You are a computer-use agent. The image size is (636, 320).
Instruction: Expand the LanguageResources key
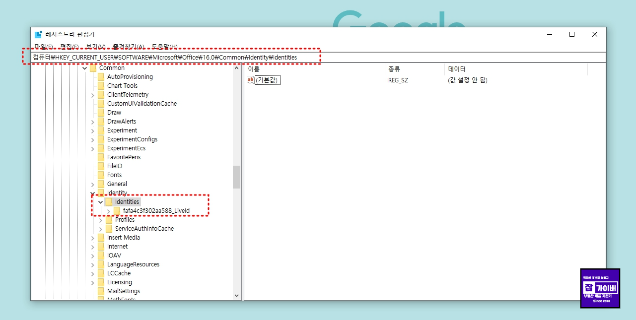pyautogui.click(x=92, y=264)
